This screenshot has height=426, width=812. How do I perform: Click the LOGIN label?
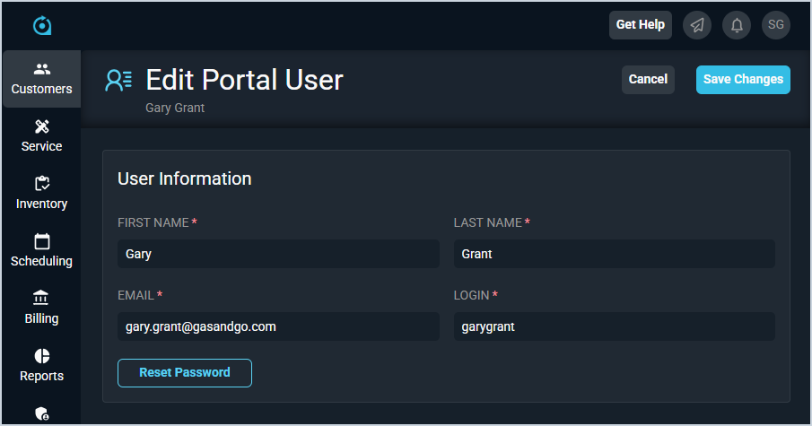tap(471, 295)
